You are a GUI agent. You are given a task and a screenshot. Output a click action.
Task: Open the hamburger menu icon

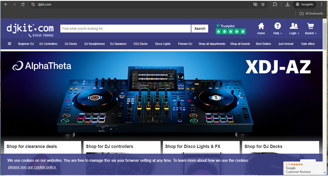(9, 44)
